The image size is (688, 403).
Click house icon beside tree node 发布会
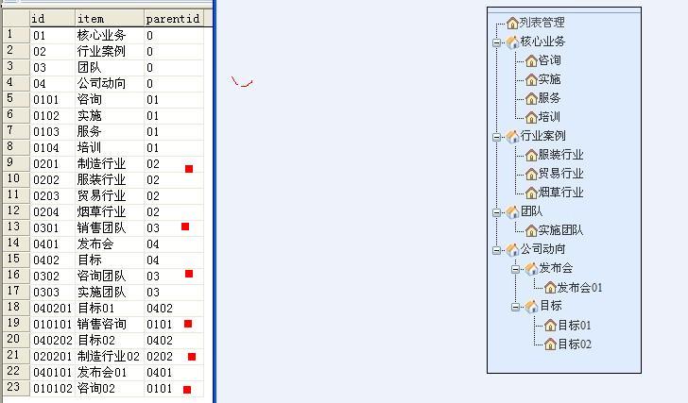point(531,269)
